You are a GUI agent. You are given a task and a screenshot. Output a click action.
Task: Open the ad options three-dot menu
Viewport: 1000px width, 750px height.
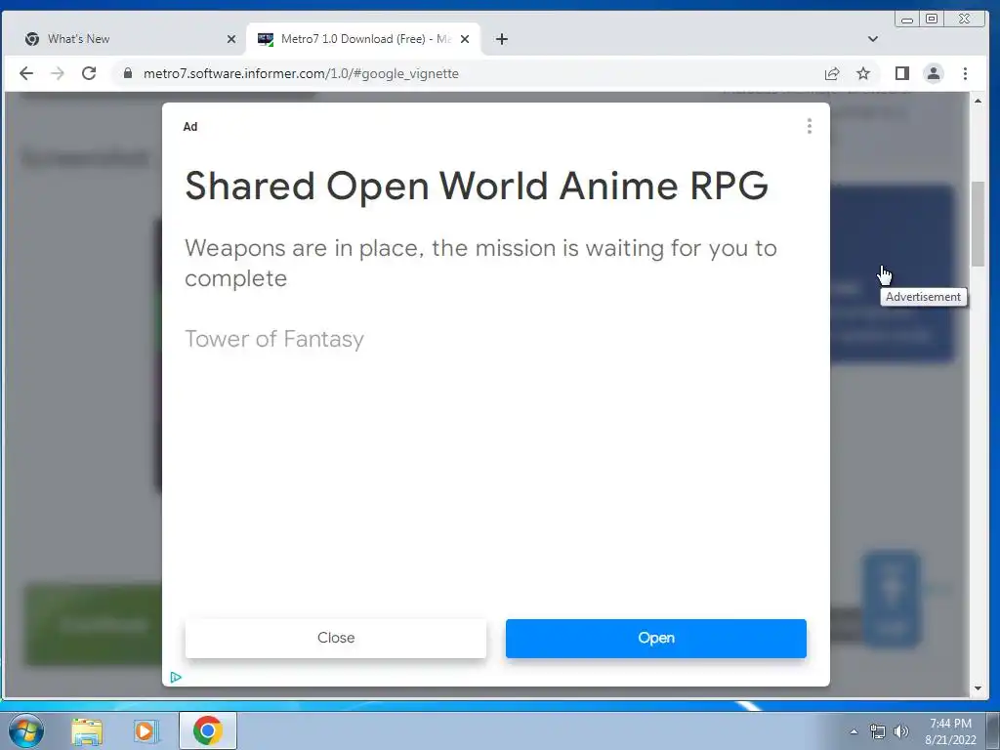[810, 126]
